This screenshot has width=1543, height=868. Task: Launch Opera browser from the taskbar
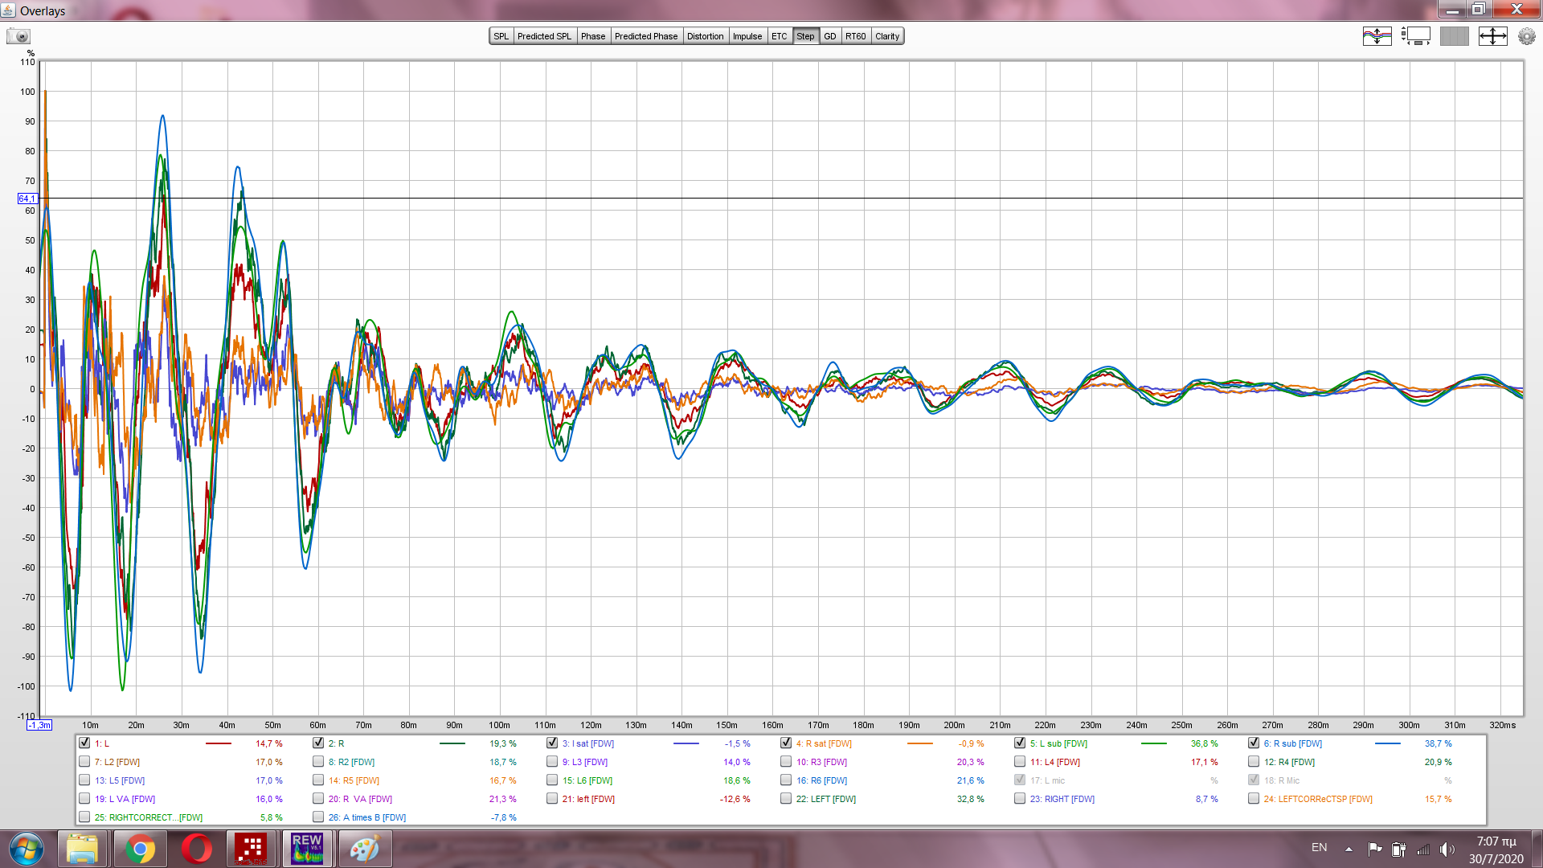click(x=197, y=849)
